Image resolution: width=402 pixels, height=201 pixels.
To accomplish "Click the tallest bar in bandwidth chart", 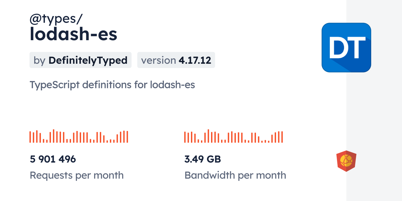I will 208,136.
